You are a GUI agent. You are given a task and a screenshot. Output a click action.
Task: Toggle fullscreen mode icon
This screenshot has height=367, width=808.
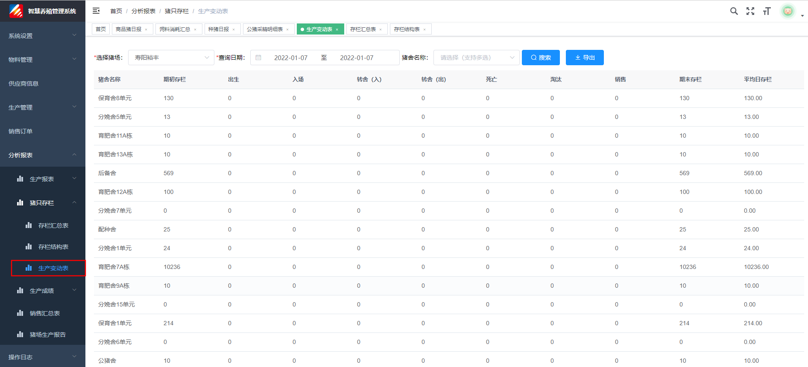(x=750, y=11)
